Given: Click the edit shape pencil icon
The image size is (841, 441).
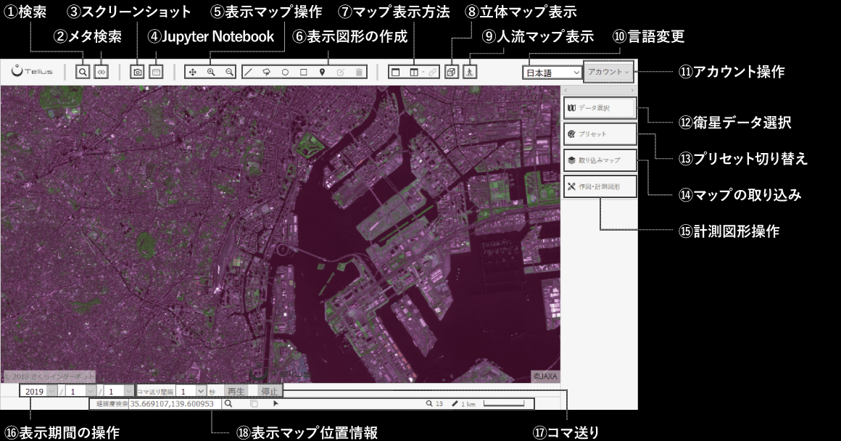Looking at the screenshot, I should [x=341, y=72].
